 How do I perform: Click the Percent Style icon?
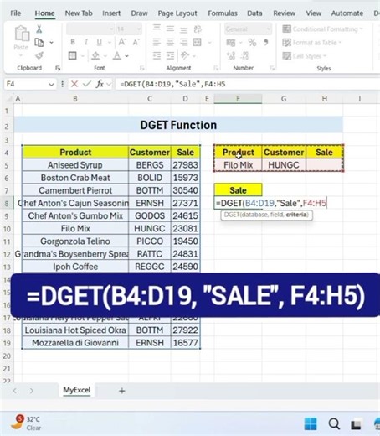[252, 43]
